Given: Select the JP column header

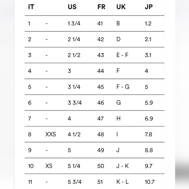Looking at the screenshot, I should coord(149,7).
